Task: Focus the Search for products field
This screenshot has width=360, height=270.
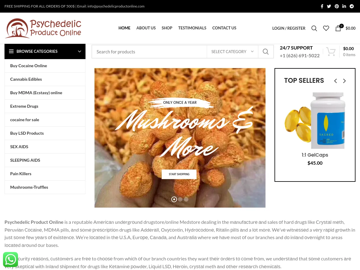Action: (x=149, y=52)
